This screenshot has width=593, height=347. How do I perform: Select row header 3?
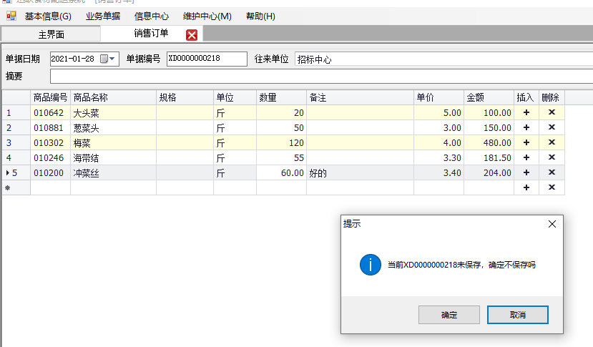pyautogui.click(x=16, y=142)
